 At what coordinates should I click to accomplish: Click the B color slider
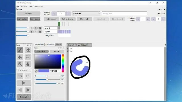(x=48, y=83)
